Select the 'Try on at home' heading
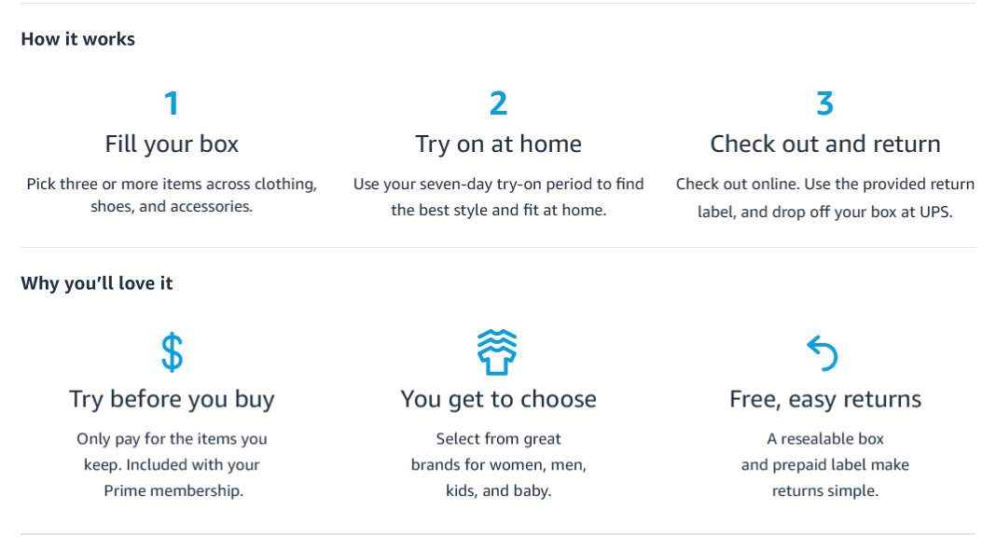The width and height of the screenshot is (996, 550). (x=499, y=144)
